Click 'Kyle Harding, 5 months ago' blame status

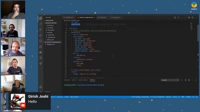140,97
